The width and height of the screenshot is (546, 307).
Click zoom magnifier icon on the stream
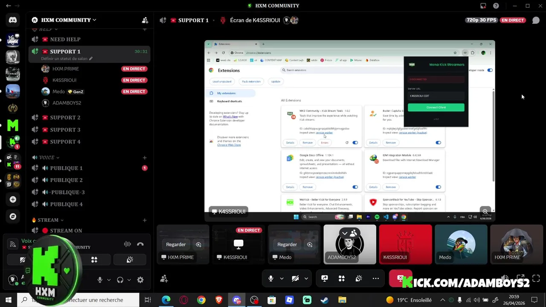[x=485, y=211]
